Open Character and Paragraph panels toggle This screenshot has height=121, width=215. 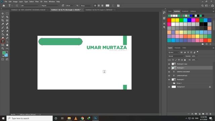[x=118, y=6]
